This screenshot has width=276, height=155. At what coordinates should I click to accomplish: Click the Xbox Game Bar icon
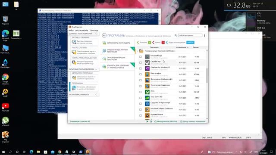pyautogui.click(x=147, y=98)
